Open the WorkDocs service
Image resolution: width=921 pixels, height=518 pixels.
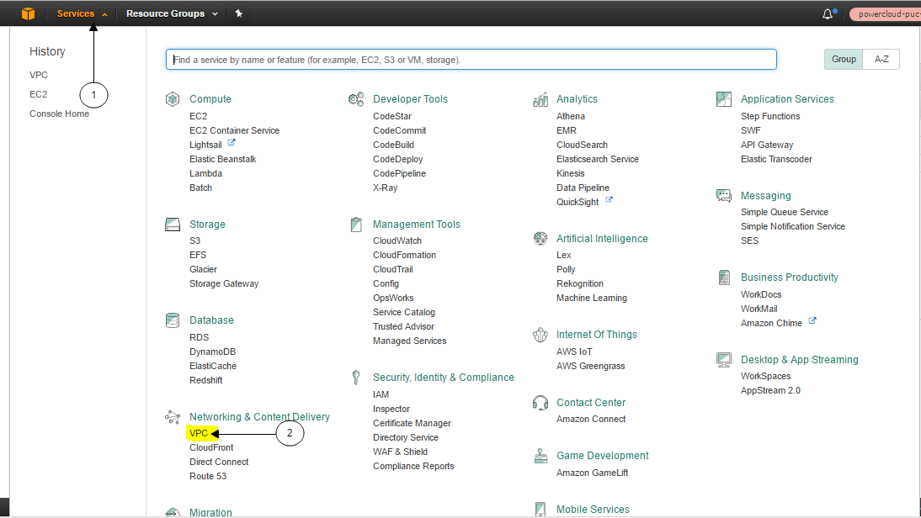[x=761, y=294]
